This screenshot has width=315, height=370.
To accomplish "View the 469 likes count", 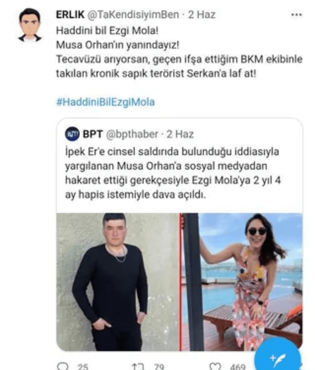I will point(238,367).
